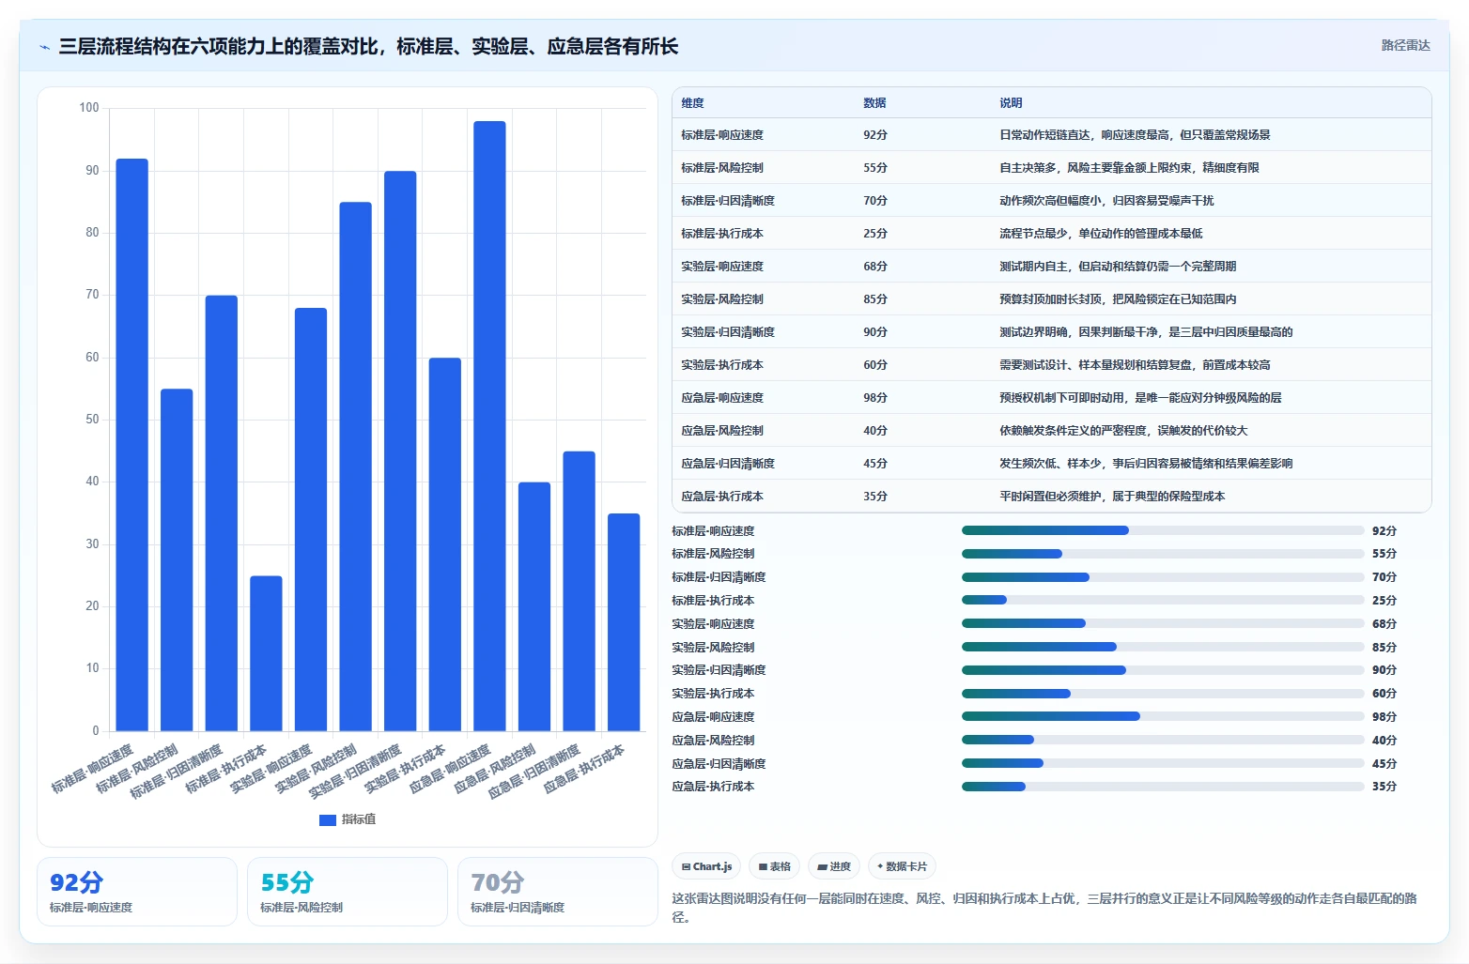Click the 应急层·归因清晰度 progress bar label
The image size is (1469, 964).
point(719,764)
